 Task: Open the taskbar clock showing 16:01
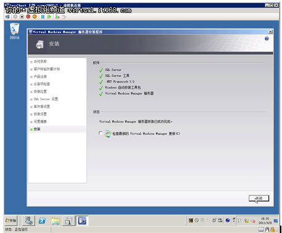[265, 221]
